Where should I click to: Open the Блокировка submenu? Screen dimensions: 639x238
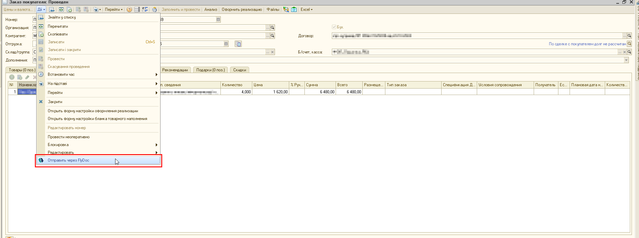[58, 145]
